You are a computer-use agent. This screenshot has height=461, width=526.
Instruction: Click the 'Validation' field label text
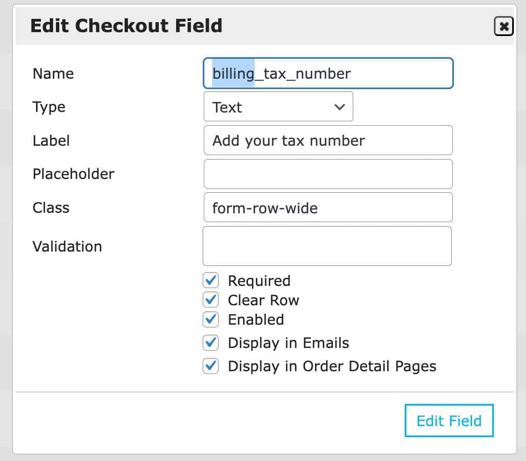67,246
